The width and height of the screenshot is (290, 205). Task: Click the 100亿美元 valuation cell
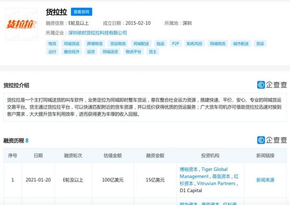[x=113, y=180]
